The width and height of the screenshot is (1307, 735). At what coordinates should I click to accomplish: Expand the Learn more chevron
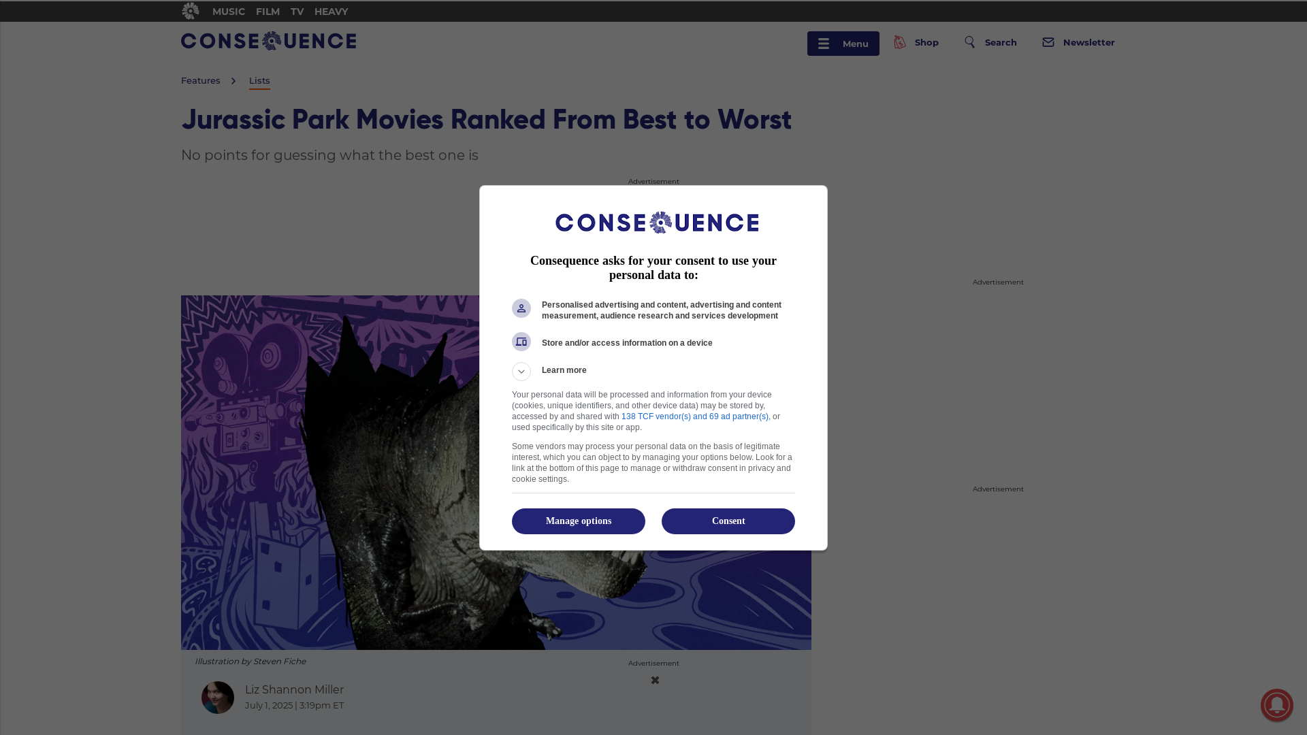[x=521, y=372]
